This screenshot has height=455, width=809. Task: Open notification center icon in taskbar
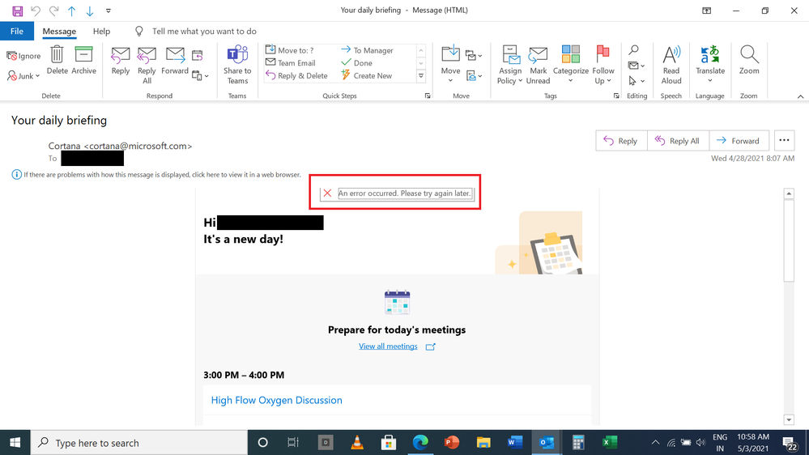point(790,443)
